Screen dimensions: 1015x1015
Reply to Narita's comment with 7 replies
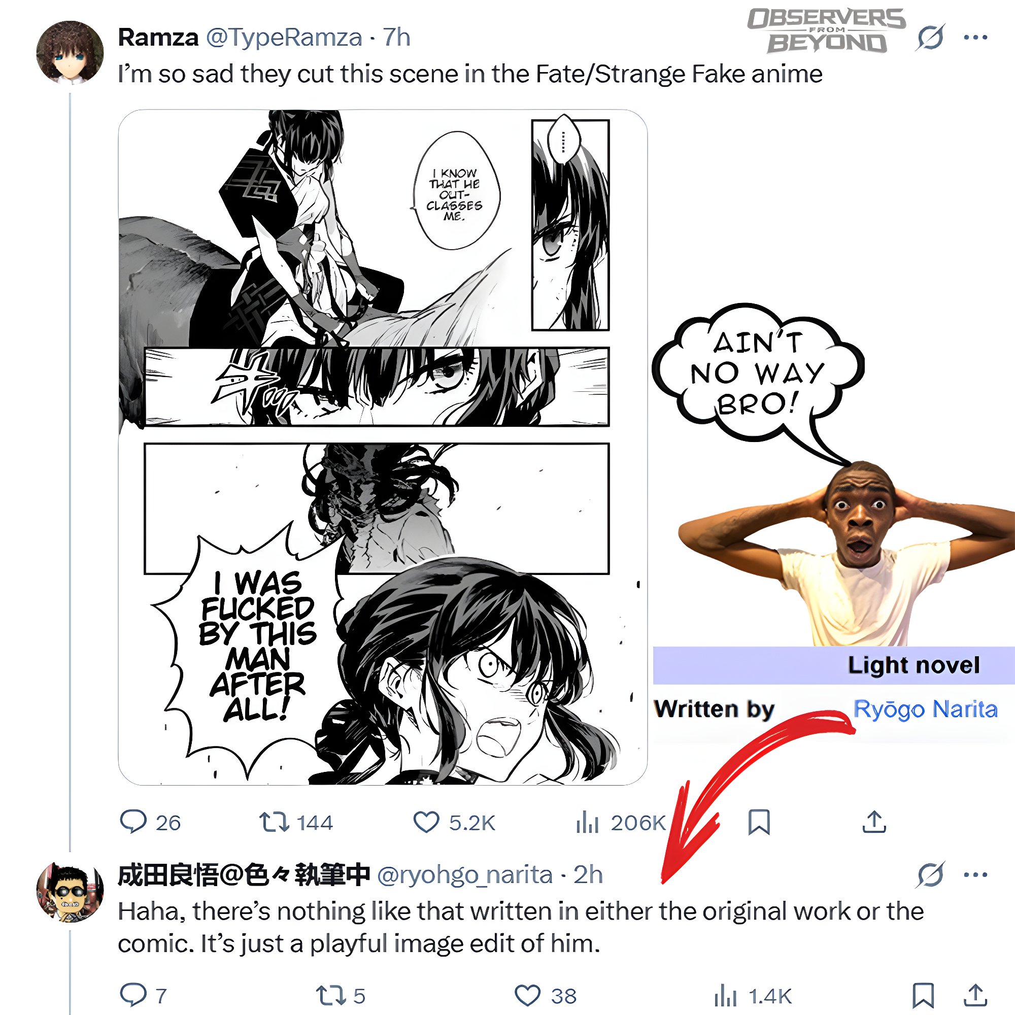[133, 995]
